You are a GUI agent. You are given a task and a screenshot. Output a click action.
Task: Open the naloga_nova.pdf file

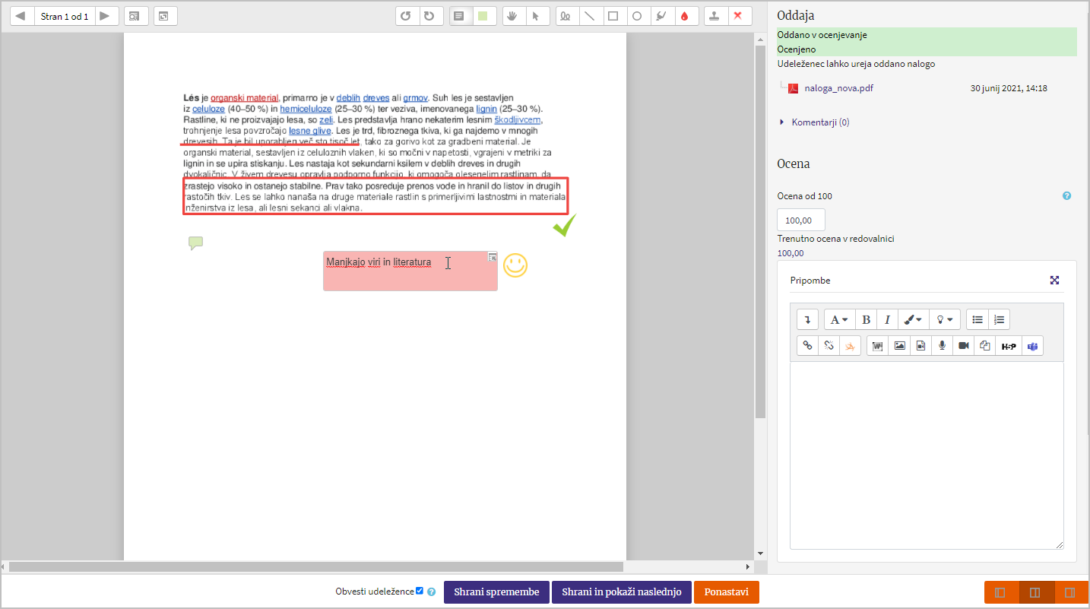click(839, 88)
